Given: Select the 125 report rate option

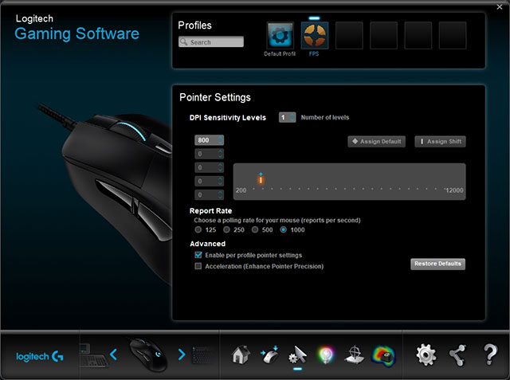Looking at the screenshot, I should [199, 229].
